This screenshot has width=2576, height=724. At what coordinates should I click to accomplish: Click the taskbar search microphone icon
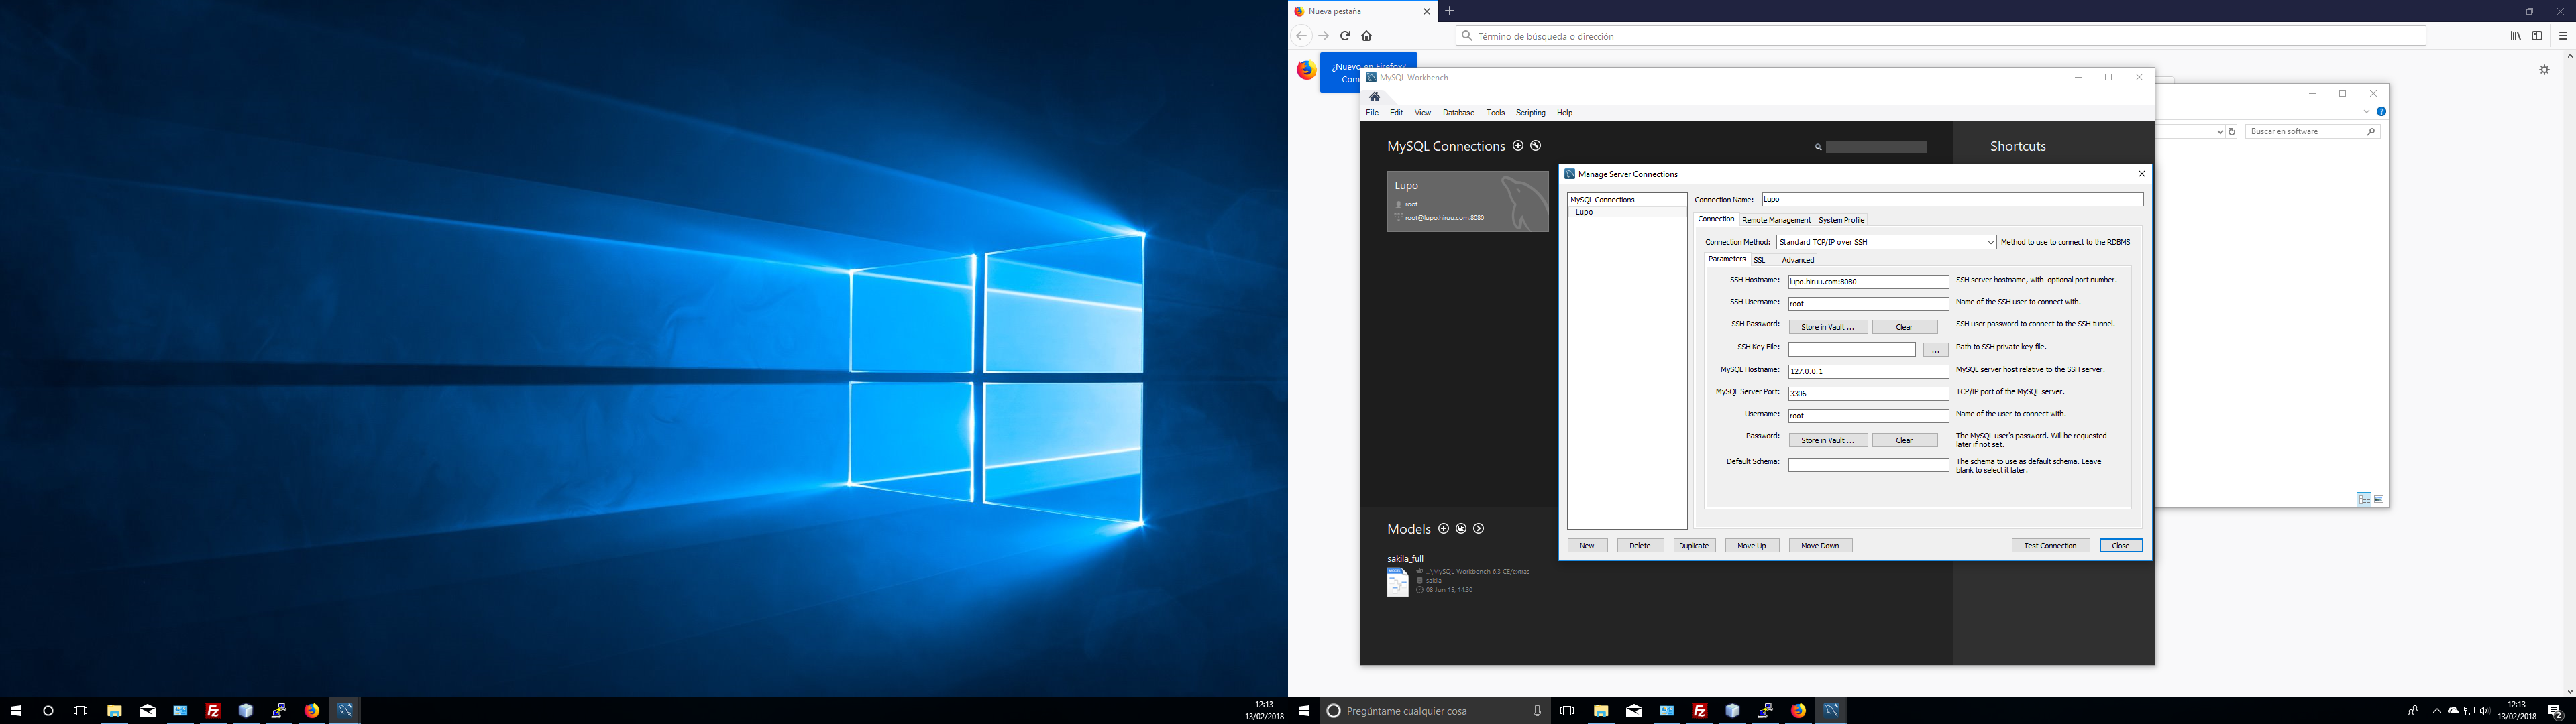click(x=1537, y=711)
